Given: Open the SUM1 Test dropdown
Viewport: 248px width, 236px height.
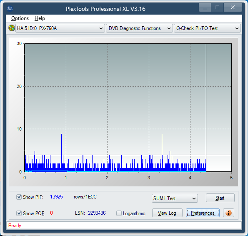Looking at the screenshot, I should click(175, 198).
